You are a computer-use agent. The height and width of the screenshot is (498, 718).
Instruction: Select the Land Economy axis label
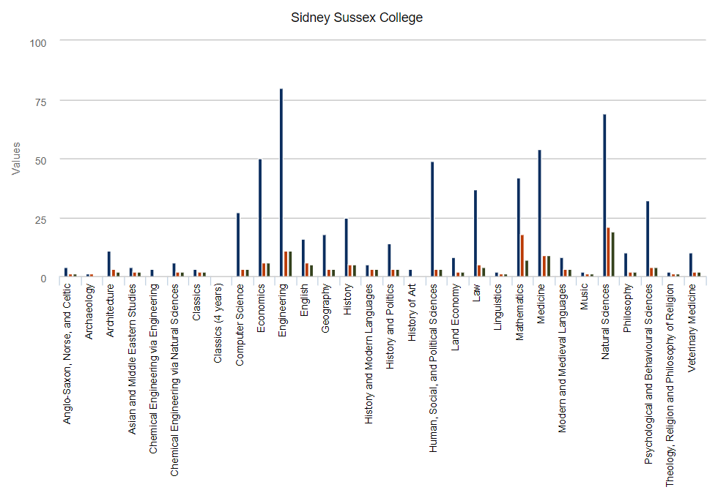click(455, 317)
